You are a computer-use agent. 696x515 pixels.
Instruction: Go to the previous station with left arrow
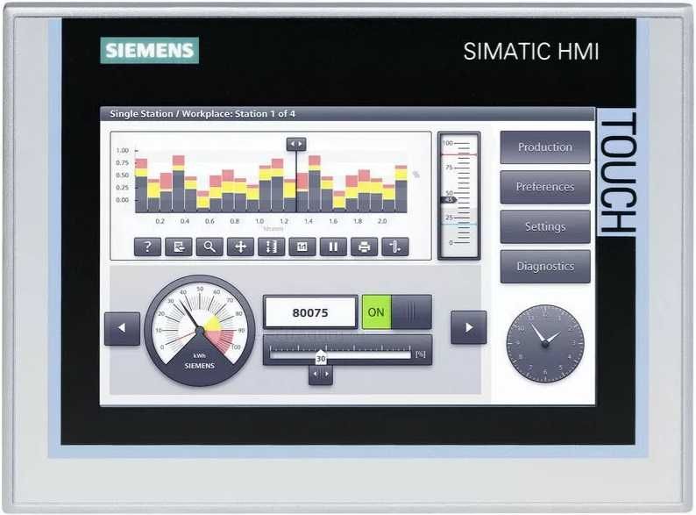pos(122,328)
